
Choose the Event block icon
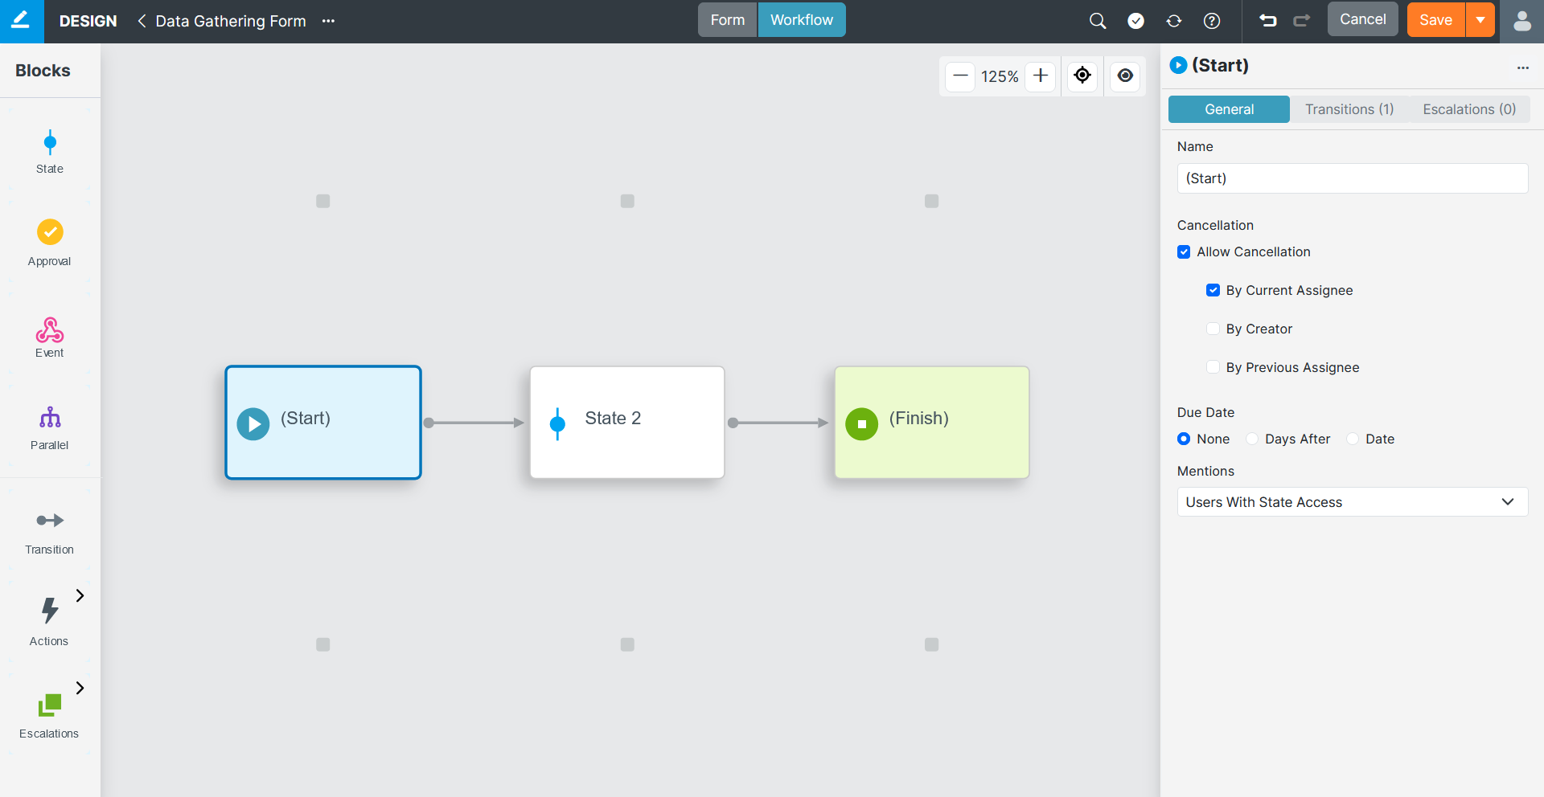coord(50,329)
